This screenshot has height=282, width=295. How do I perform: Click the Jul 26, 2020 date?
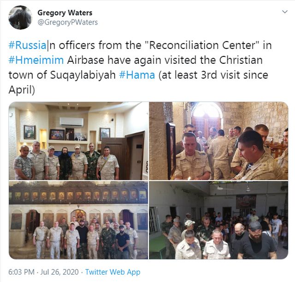tap(59, 272)
